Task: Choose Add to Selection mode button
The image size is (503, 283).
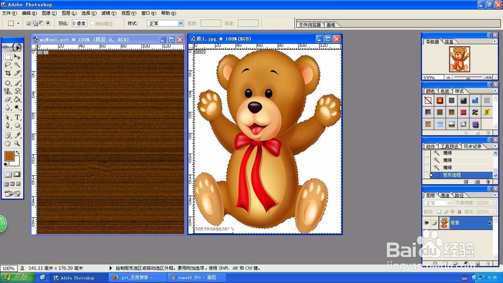Action: [x=35, y=23]
